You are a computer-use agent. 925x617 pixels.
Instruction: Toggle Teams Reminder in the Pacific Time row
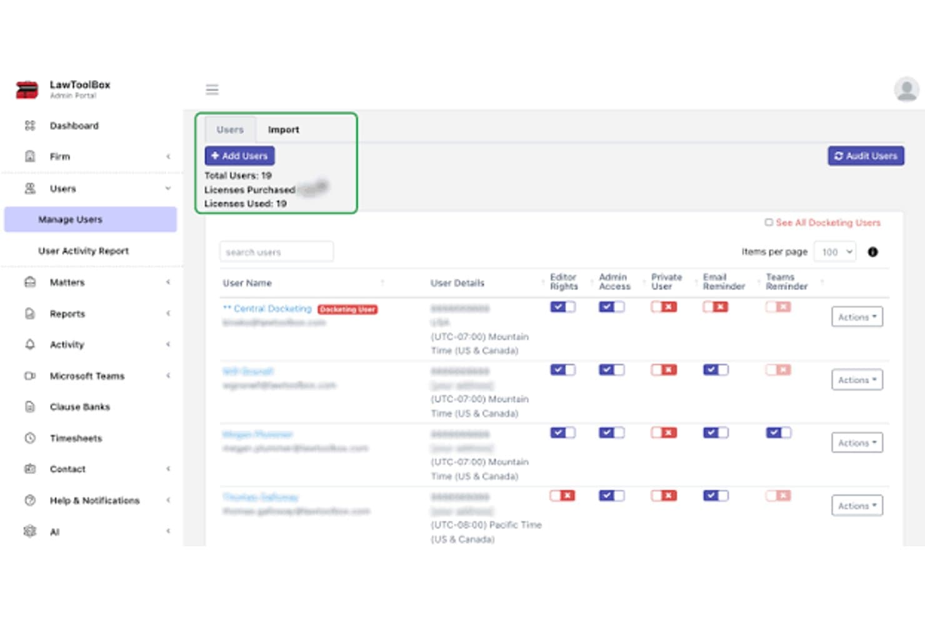[779, 496]
